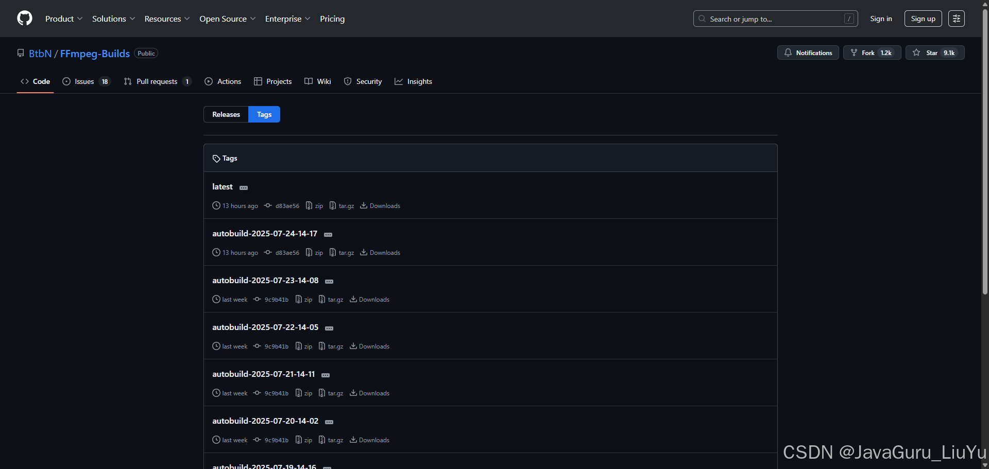Open tag autobuild-2025-07-21-14-11
Viewport: 989px width, 469px height.
click(263, 374)
